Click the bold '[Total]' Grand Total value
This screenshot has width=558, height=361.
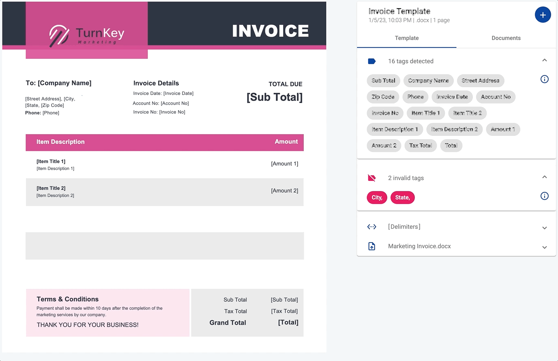(x=288, y=322)
